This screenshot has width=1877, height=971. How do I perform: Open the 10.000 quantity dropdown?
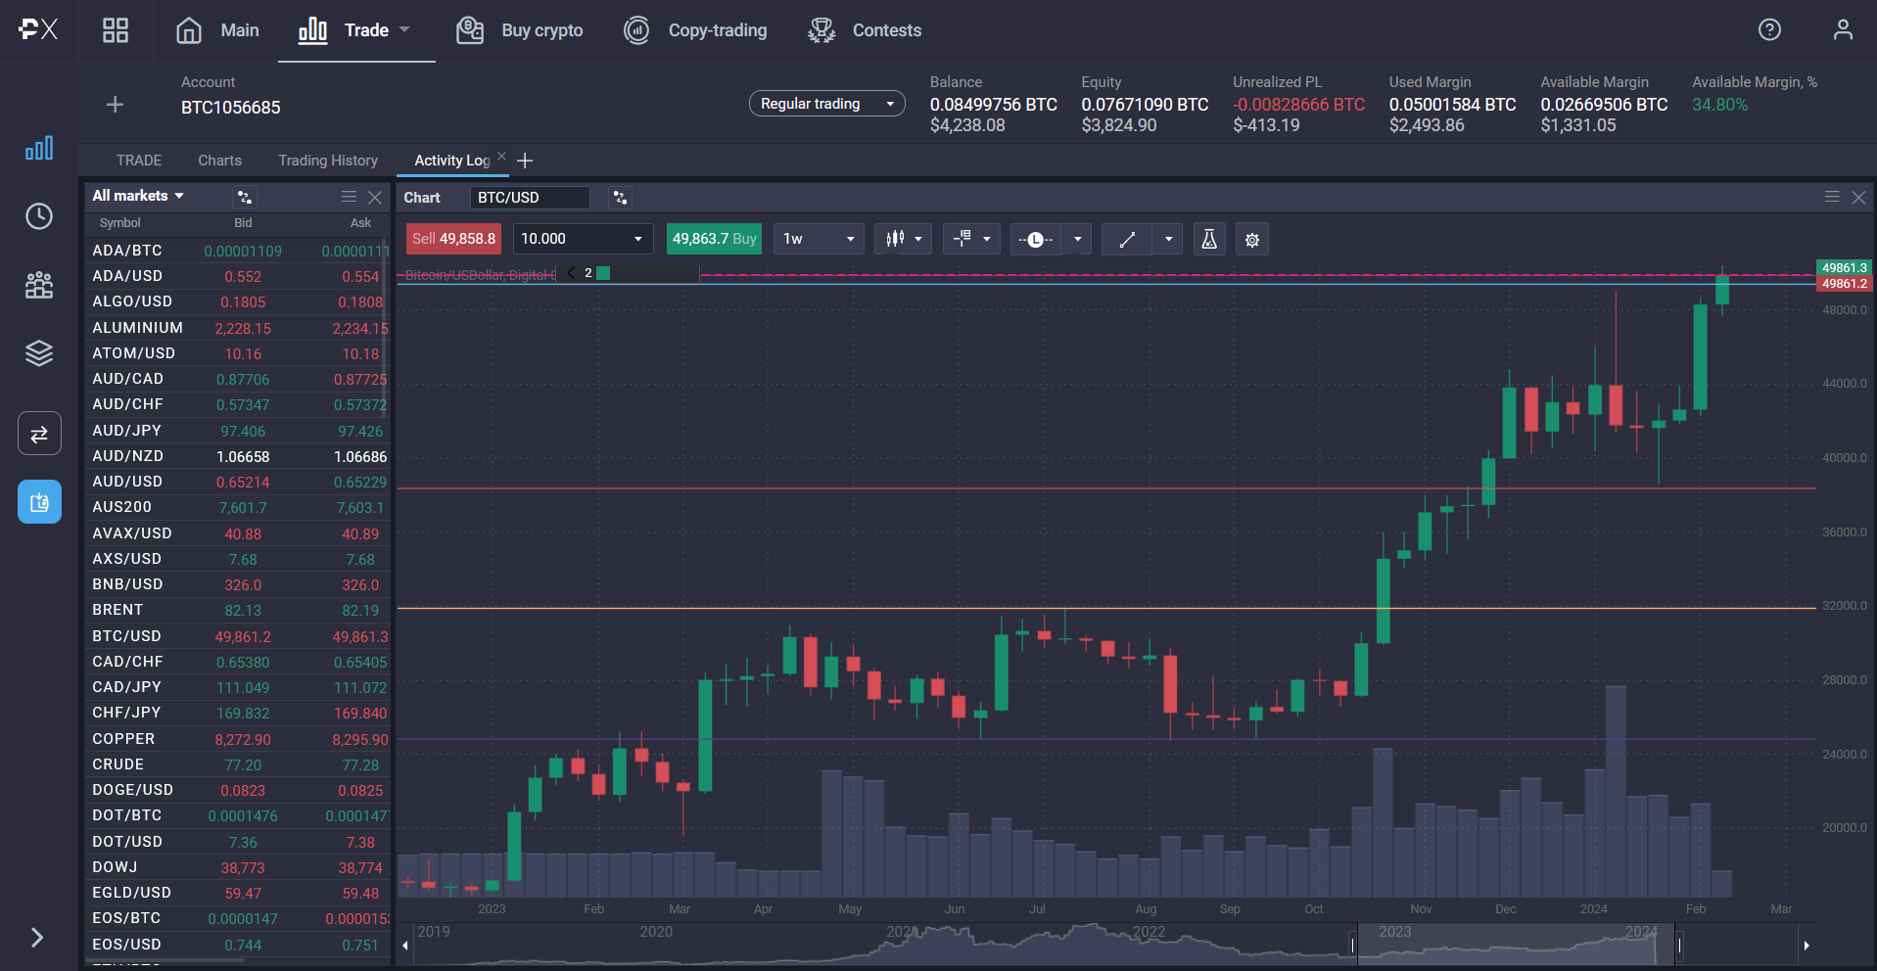tap(583, 239)
